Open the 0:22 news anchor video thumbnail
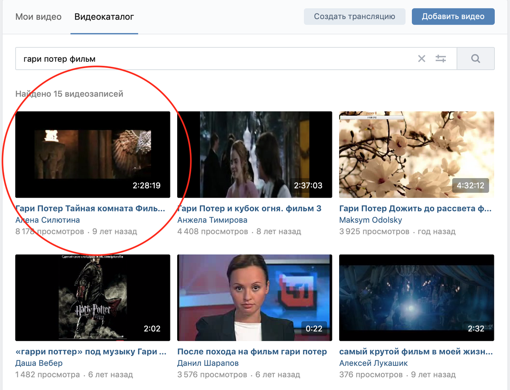The image size is (510, 390). point(255,298)
